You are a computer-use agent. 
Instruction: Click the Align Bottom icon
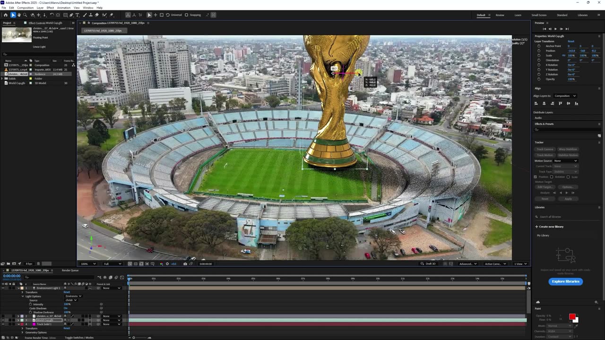[x=577, y=103]
